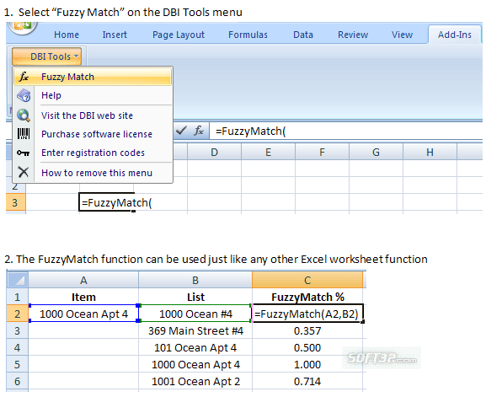This screenshot has width=486, height=397.
Task: Click cell with 1000 Ocean Apt 4 in column A
Action: tap(83, 314)
